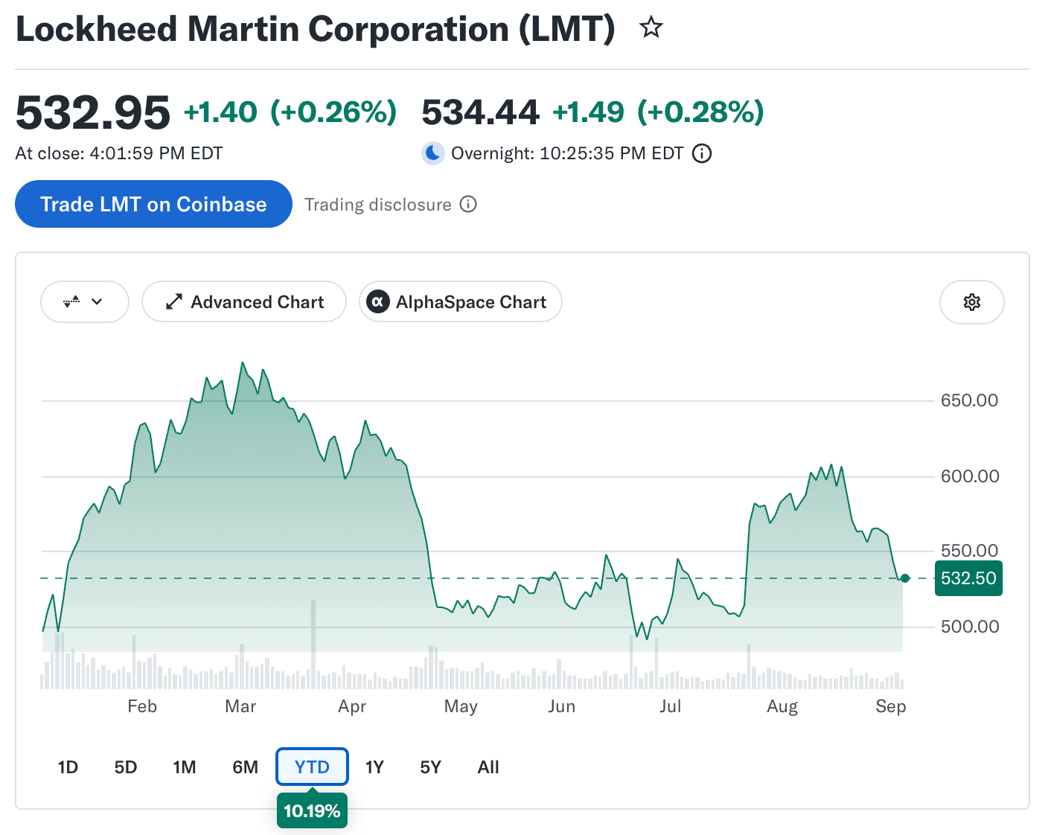Select the 6M time range

[x=245, y=767]
